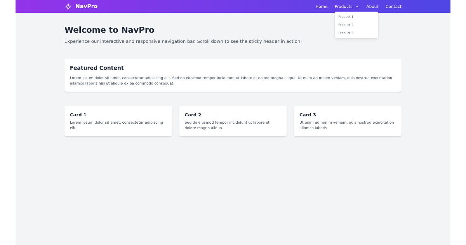This screenshot has height=245, width=466.
Task: Select the Card 2 panel
Action: click(x=233, y=121)
